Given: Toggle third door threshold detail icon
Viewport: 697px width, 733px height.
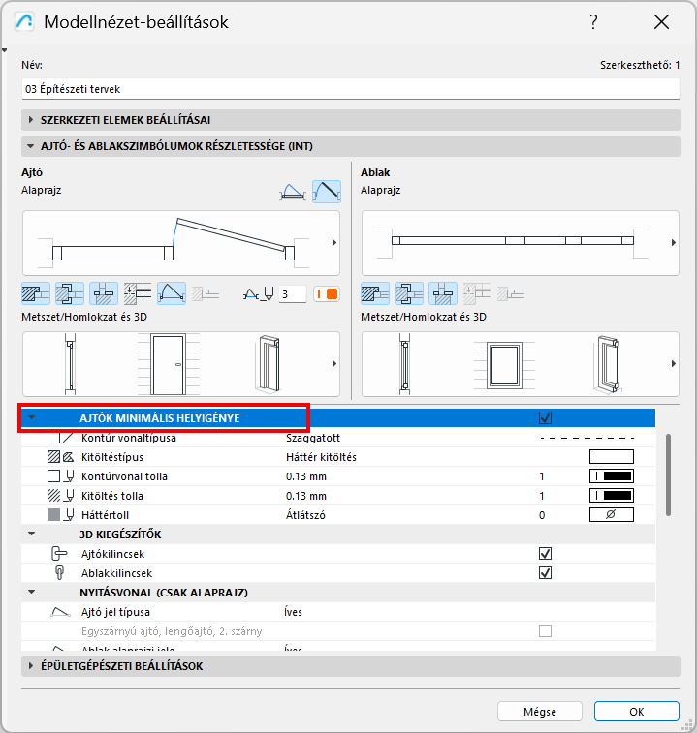Looking at the screenshot, I should tap(104, 293).
